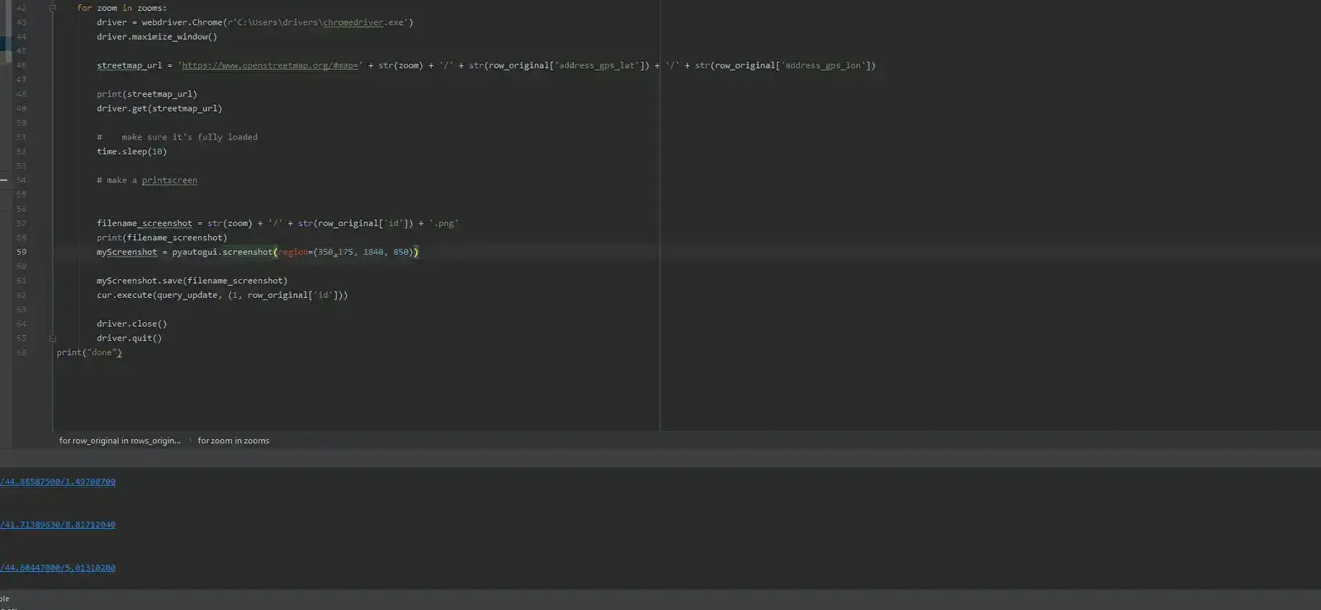This screenshot has height=610, width=1321.
Task: Select the 'for zoom in zooms' breadcrumb
Action: [234, 441]
